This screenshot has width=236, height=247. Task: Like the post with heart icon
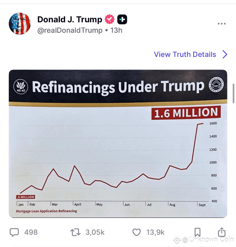pos(137,232)
